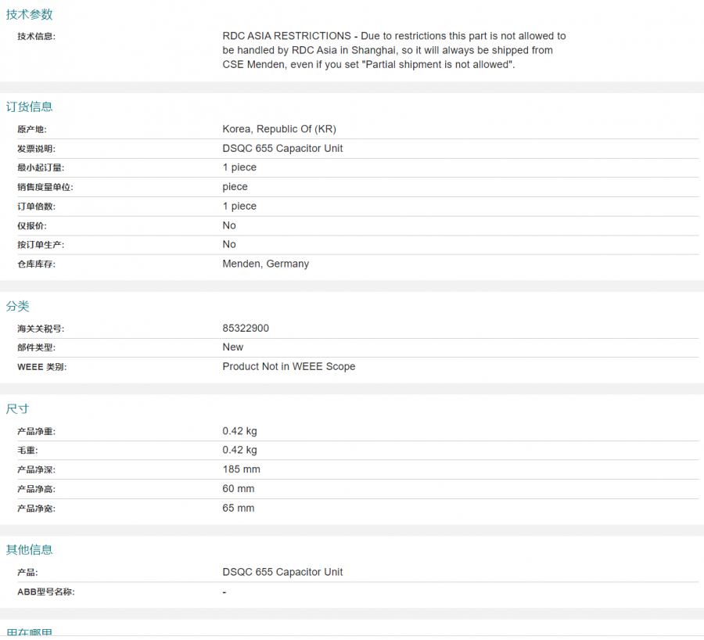Click the 185 mm depth value
This screenshot has height=640, width=704.
(x=241, y=469)
